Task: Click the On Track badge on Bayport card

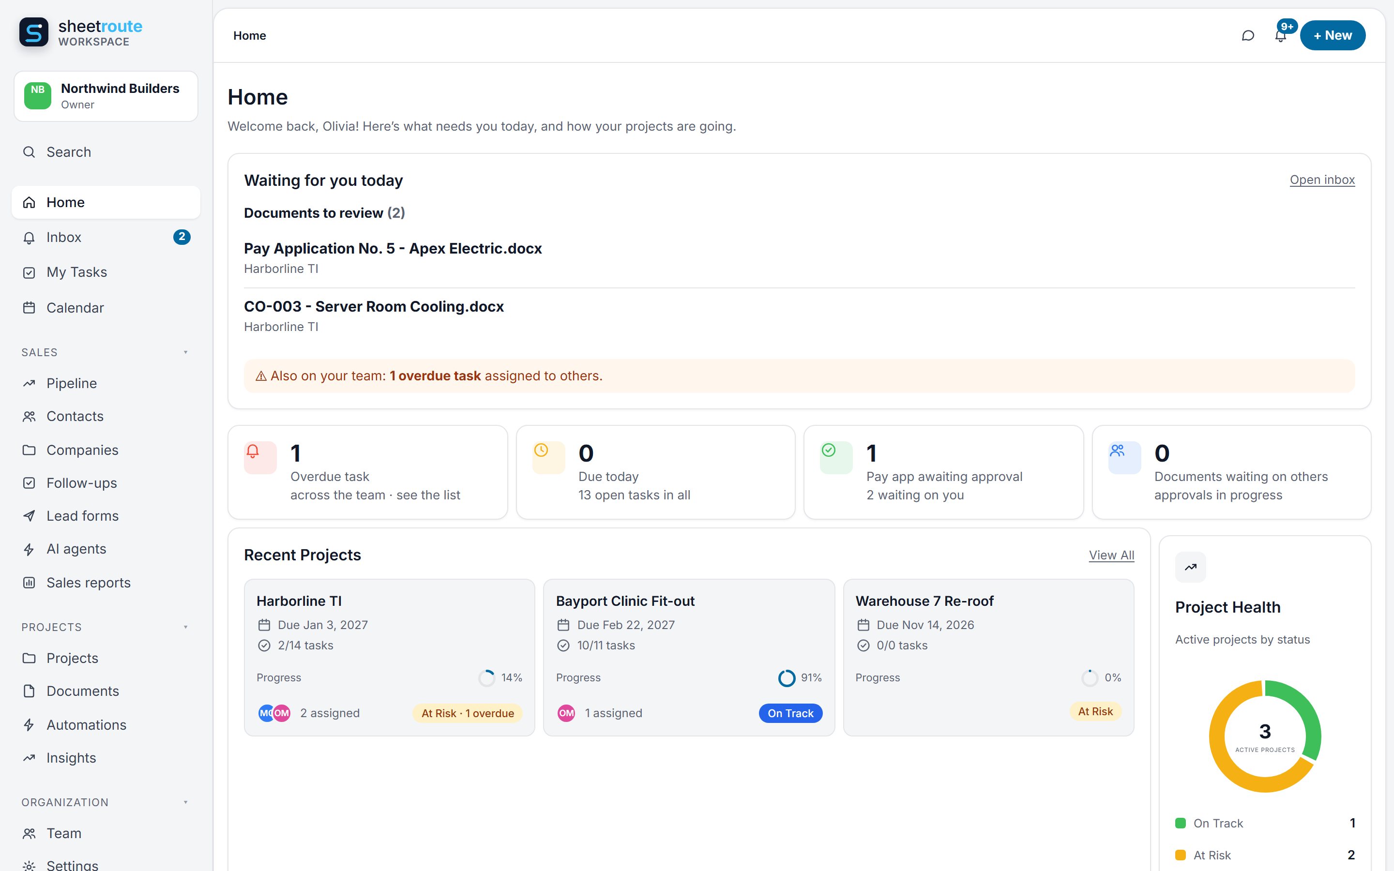Action: 790,713
